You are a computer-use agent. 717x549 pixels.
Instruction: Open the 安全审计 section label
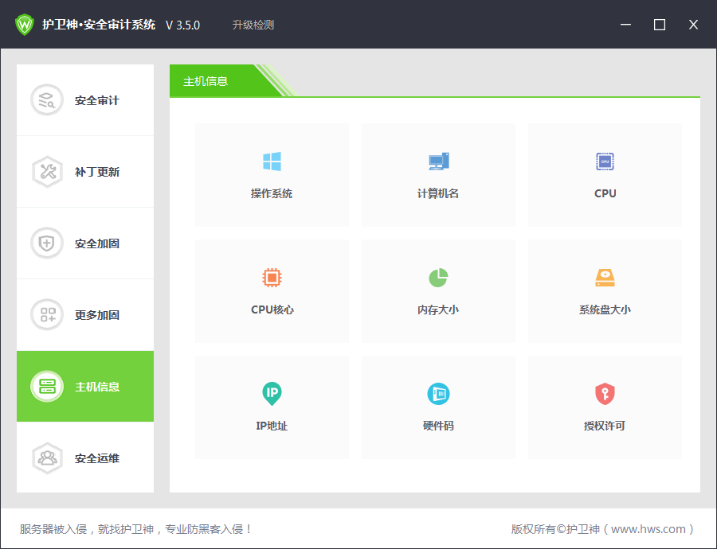pyautogui.click(x=97, y=100)
